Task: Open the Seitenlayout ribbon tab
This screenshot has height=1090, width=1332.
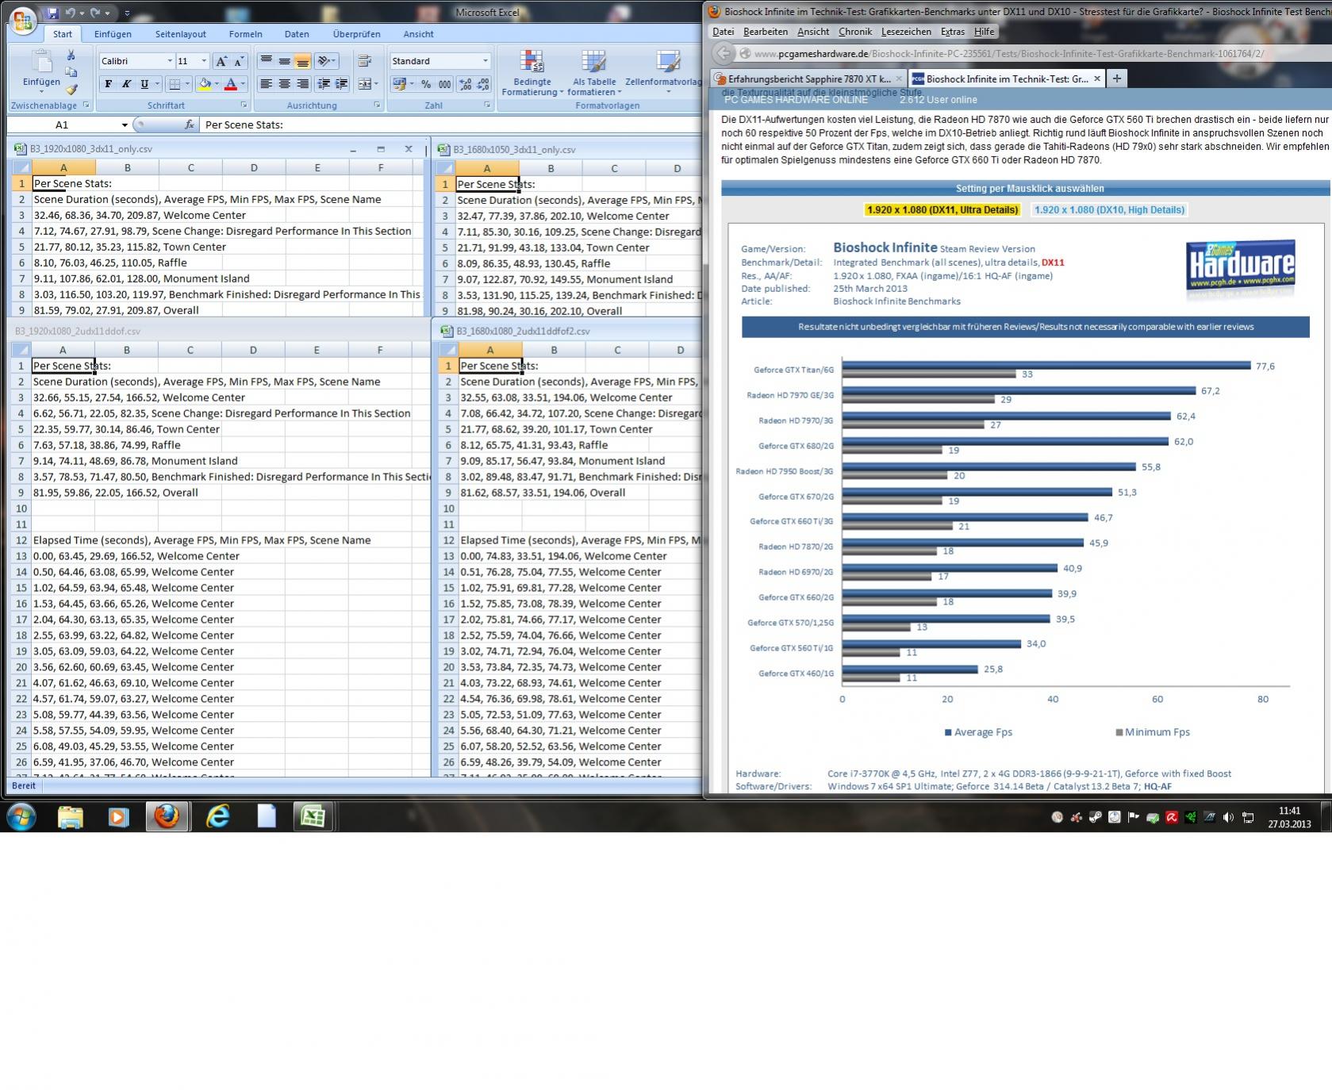Action: coord(181,34)
